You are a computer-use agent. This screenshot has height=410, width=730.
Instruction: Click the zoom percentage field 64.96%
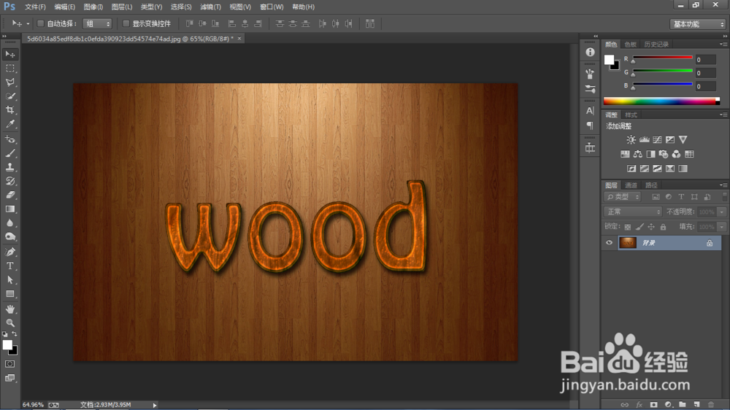(x=33, y=405)
